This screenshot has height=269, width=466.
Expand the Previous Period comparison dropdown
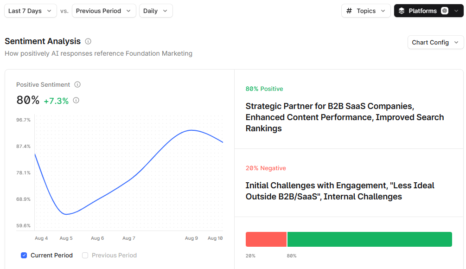tap(103, 10)
